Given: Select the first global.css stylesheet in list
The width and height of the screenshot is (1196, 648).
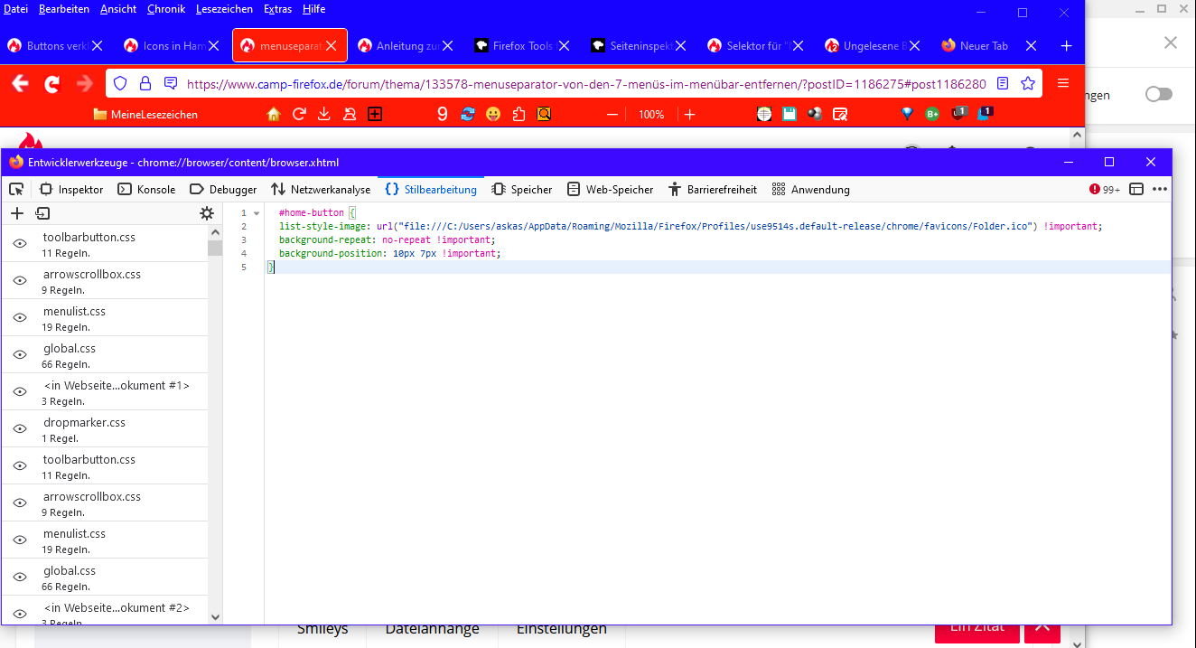Looking at the screenshot, I should click(70, 349).
